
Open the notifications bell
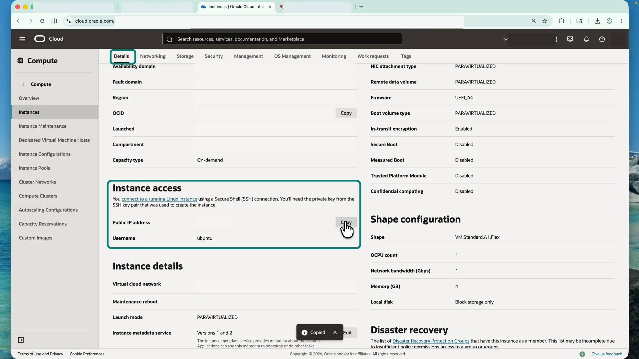(586, 39)
